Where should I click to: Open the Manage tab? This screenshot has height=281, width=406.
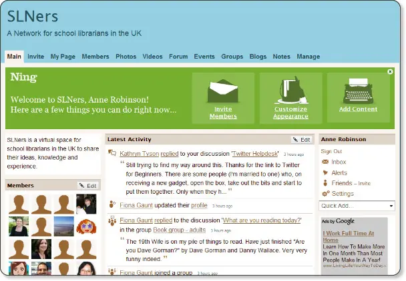pyautogui.click(x=308, y=57)
